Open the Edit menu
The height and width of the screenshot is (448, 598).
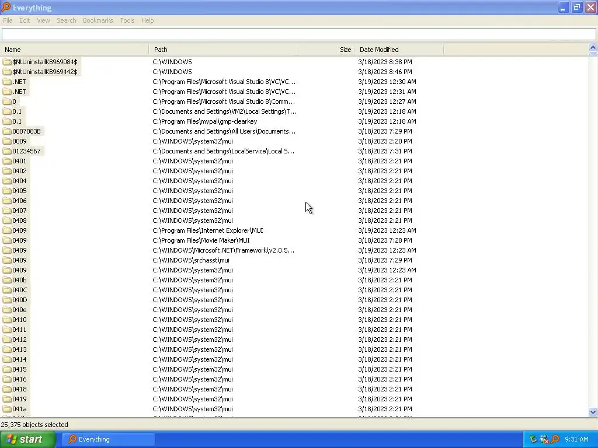point(25,20)
